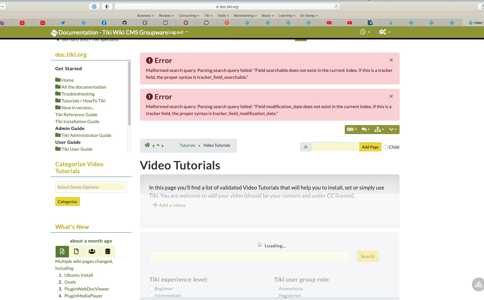
Task: Open the GitHub bookmark tab
Action: [125, 23]
